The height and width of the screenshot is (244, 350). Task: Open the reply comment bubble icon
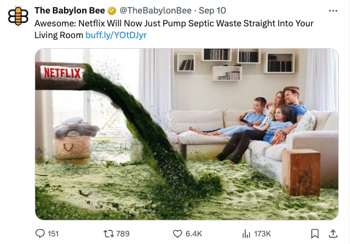coord(40,233)
